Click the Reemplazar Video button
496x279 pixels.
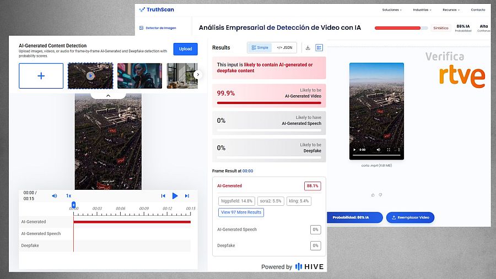pyautogui.click(x=410, y=217)
